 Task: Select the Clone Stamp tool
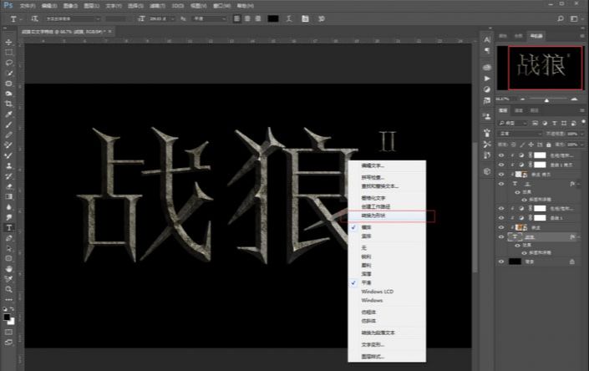[8, 165]
